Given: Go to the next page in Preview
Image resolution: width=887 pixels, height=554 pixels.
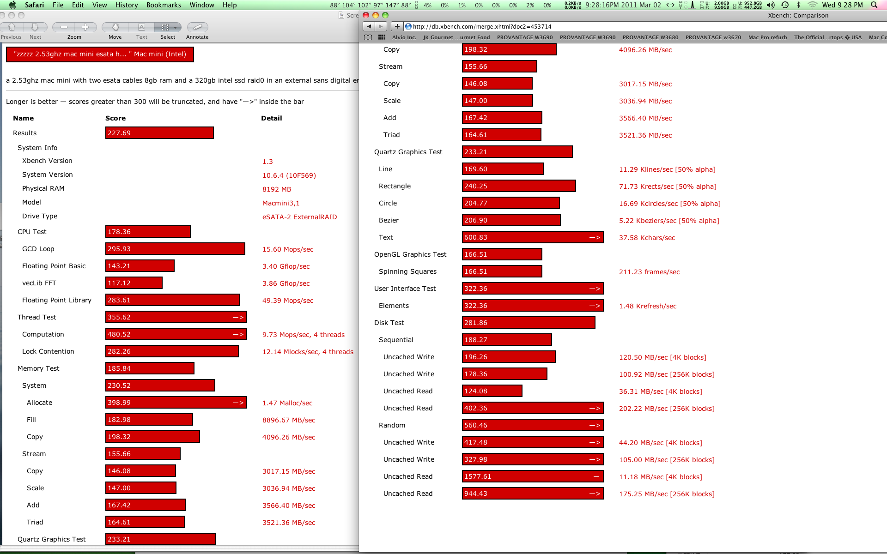Looking at the screenshot, I should (35, 27).
